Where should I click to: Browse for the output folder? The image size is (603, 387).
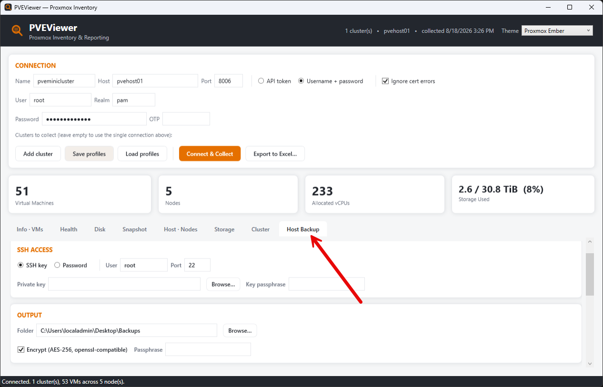[240, 330]
